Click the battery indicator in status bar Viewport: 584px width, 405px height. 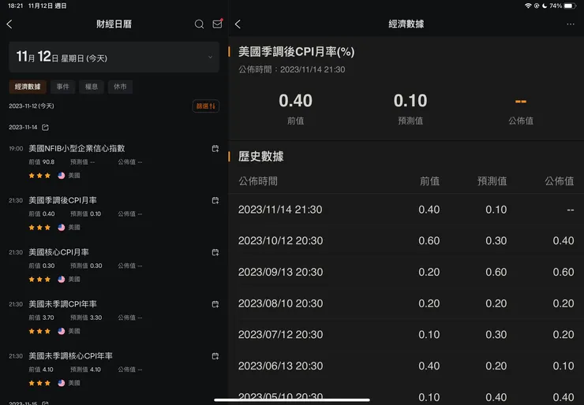coord(570,6)
